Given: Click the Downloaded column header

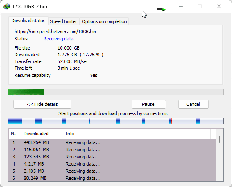Looking at the screenshot, I should click(42, 134).
